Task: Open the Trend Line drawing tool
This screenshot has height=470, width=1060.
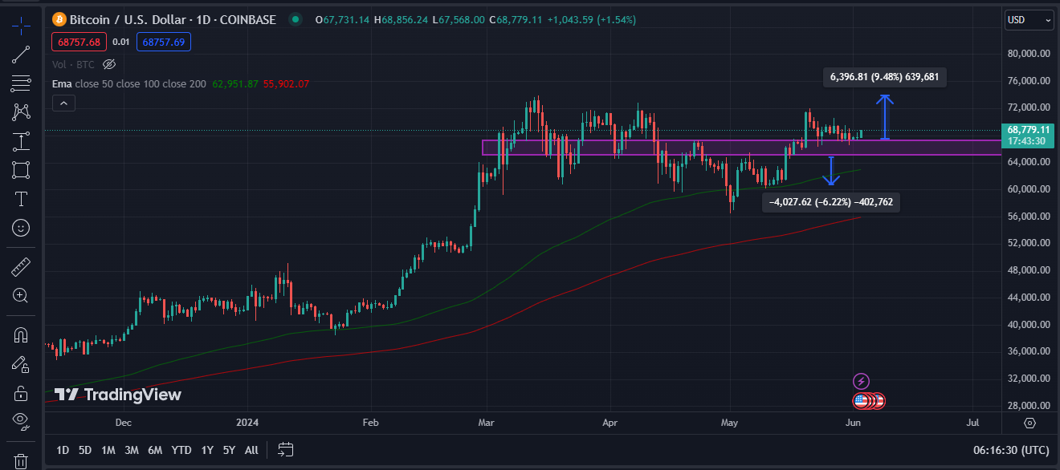Action: click(21, 55)
